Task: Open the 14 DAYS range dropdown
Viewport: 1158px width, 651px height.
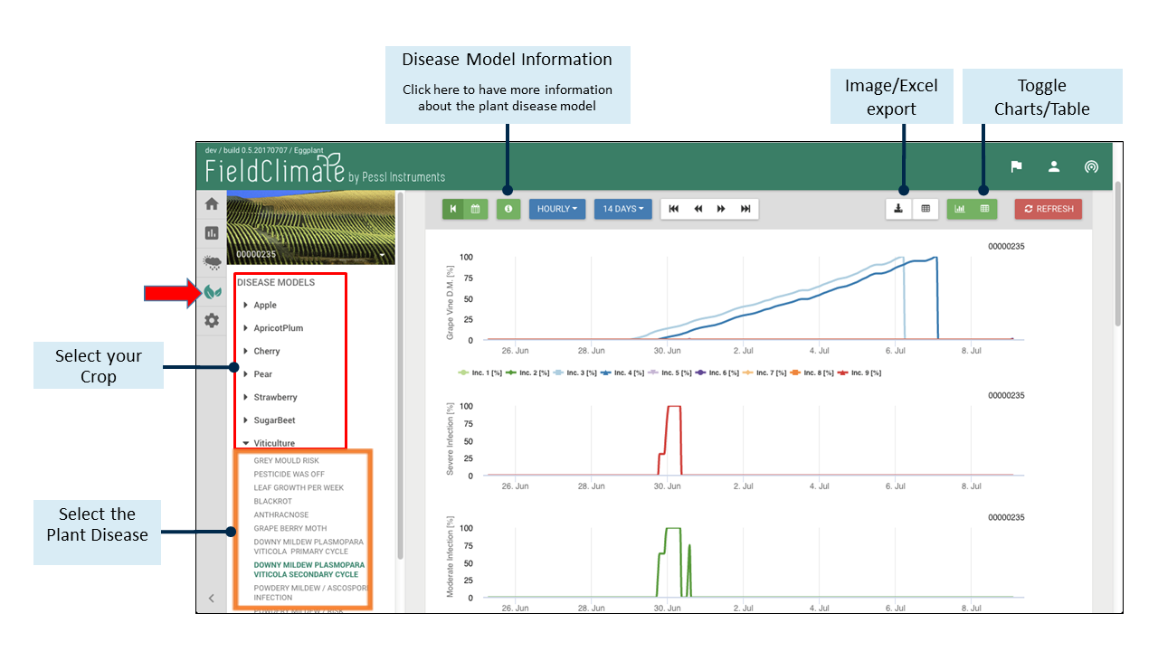Action: point(622,209)
